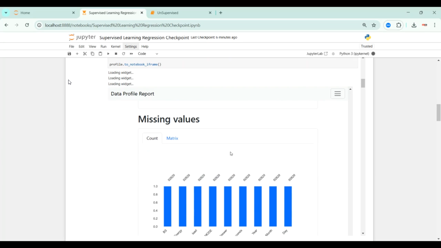Restart the kernel with the circular arrow icon

coord(123,54)
